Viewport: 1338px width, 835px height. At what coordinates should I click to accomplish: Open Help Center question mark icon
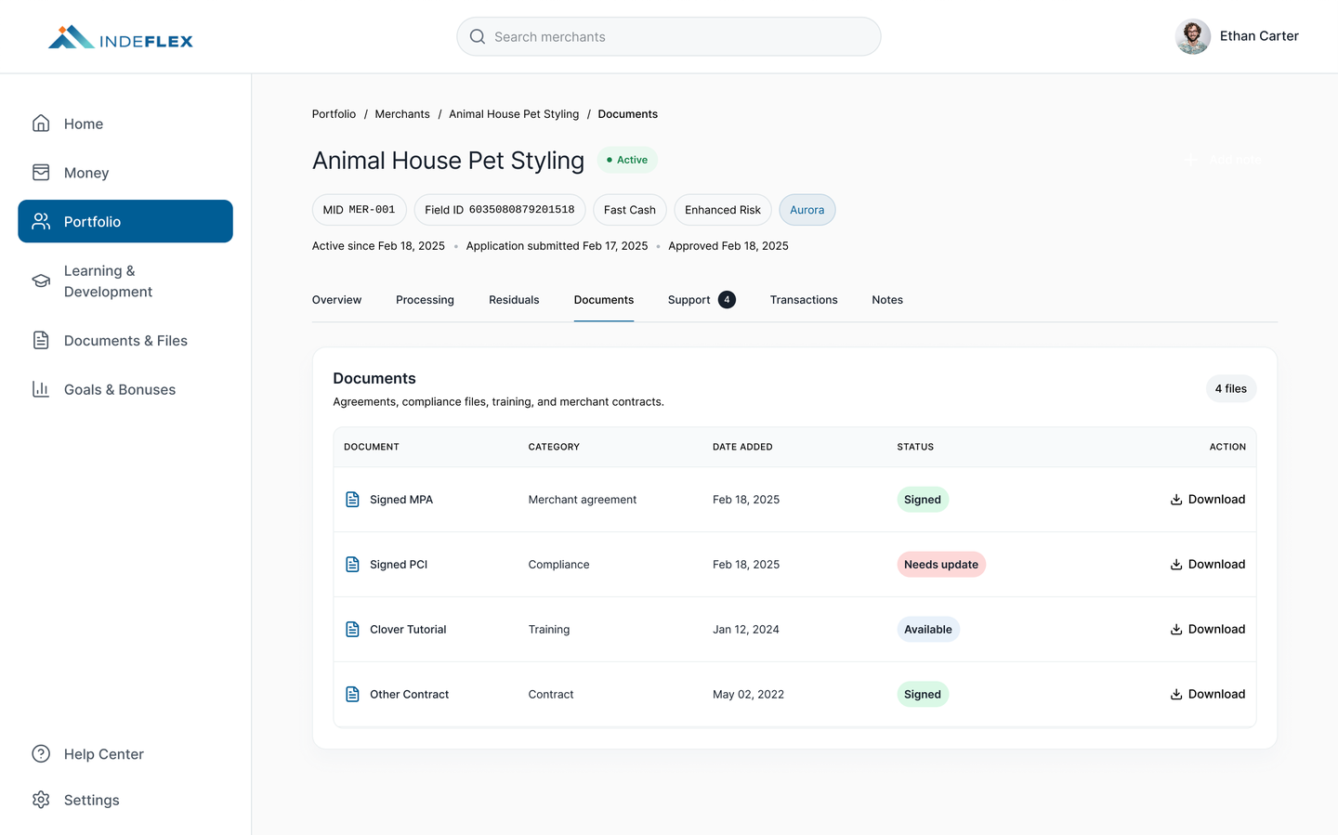tap(41, 753)
